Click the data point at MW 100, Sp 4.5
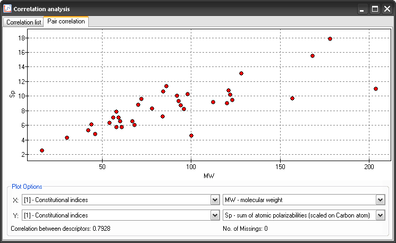This screenshot has width=396, height=243. [191, 136]
